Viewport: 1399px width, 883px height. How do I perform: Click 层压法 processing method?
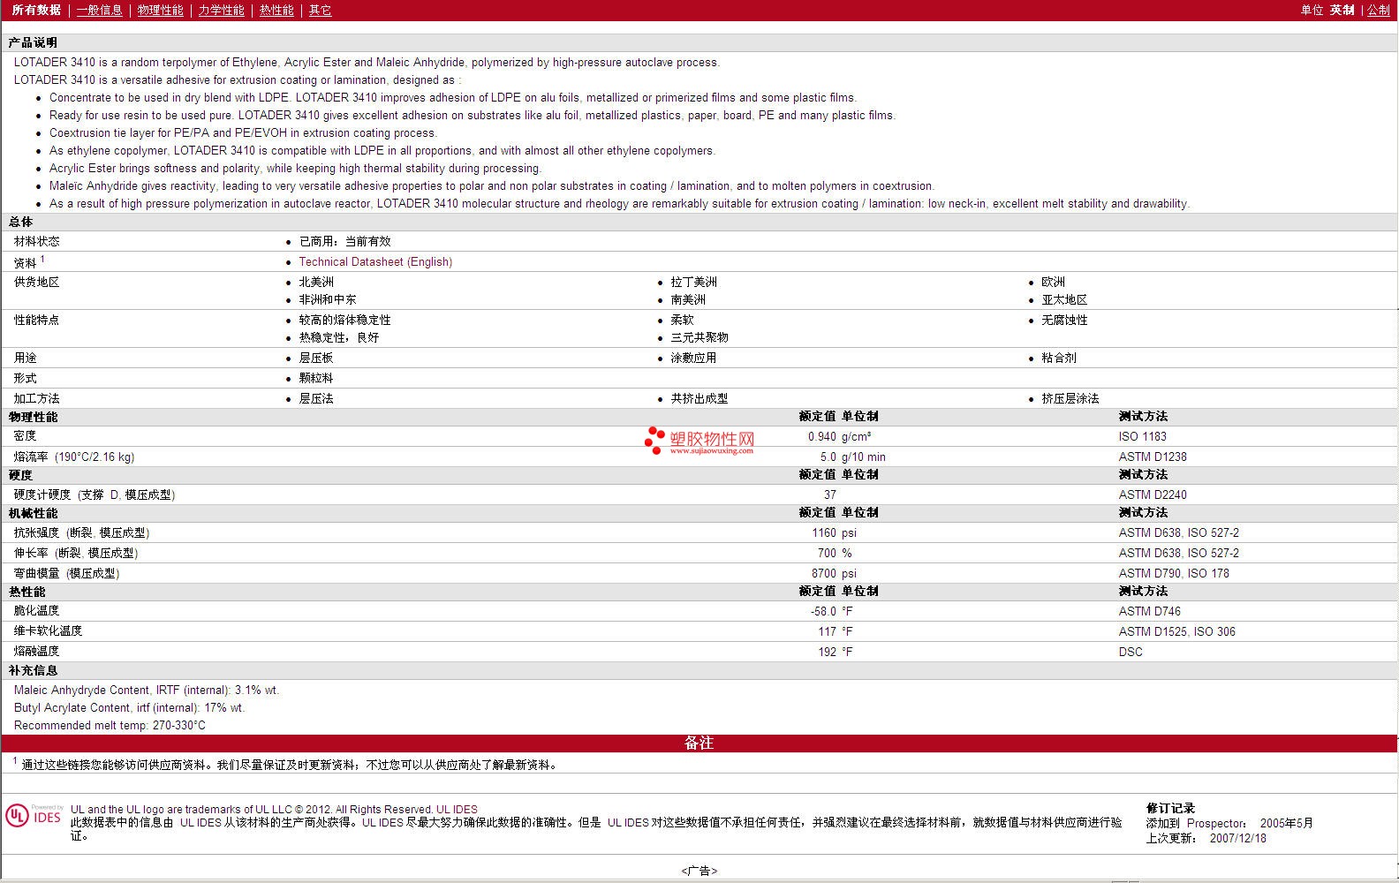tap(316, 398)
